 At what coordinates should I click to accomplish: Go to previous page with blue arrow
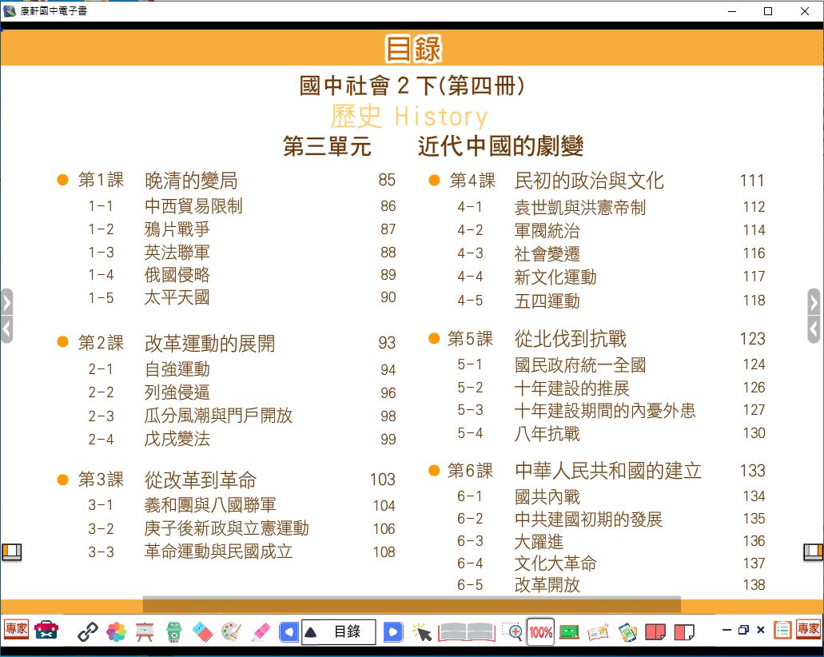[x=289, y=632]
